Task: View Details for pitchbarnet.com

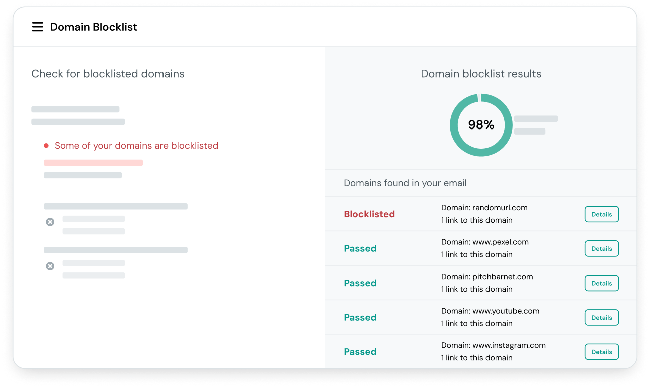Action: (602, 283)
